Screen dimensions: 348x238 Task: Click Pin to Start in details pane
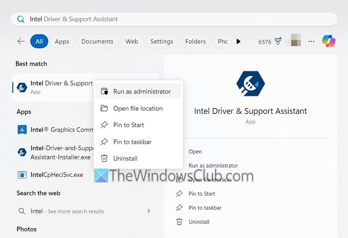tap(202, 194)
